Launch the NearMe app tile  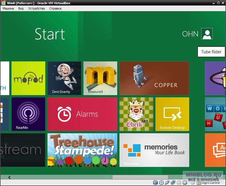click(x=28, y=114)
